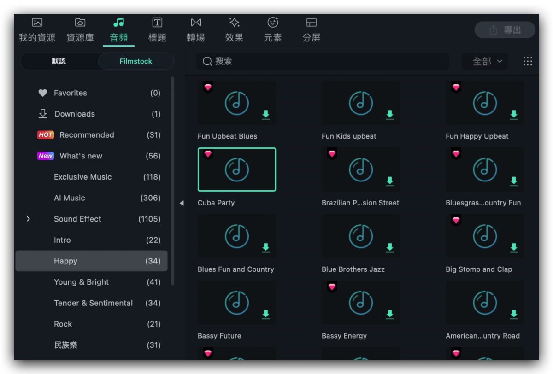Download the Fun Happy Upbeat track
Viewport: 553px width, 374px height.
514,115
